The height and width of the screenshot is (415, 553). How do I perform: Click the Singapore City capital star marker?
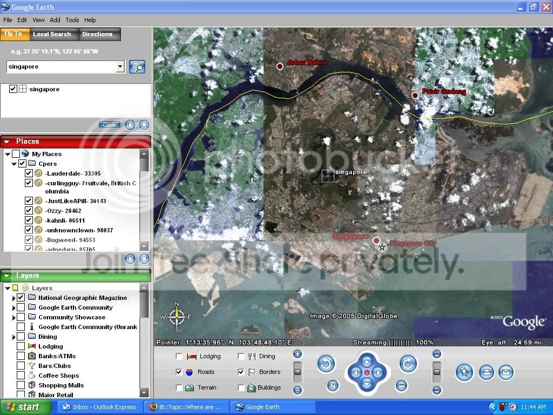382,247
